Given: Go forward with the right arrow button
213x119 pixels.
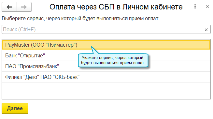Looking at the screenshot, I should tap(24, 7).
